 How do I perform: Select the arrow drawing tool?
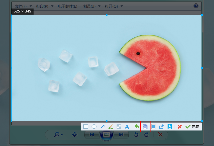tap(102, 127)
